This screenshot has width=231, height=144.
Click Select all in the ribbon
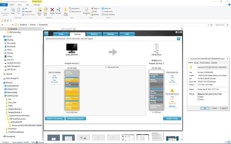[106, 9]
